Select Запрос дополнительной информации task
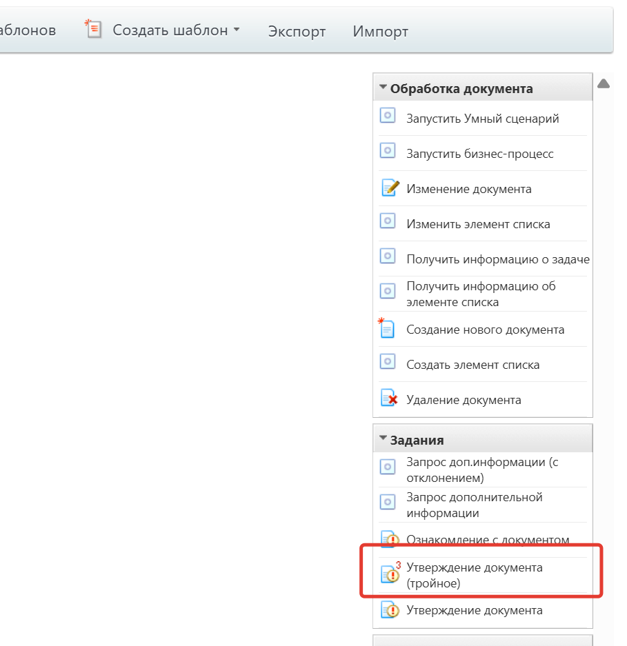This screenshot has height=646, width=627. [x=475, y=505]
